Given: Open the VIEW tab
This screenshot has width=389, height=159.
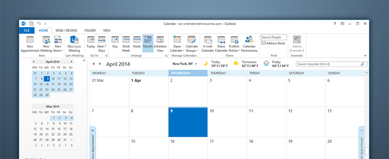Looking at the screenshot, I should click(x=107, y=30).
